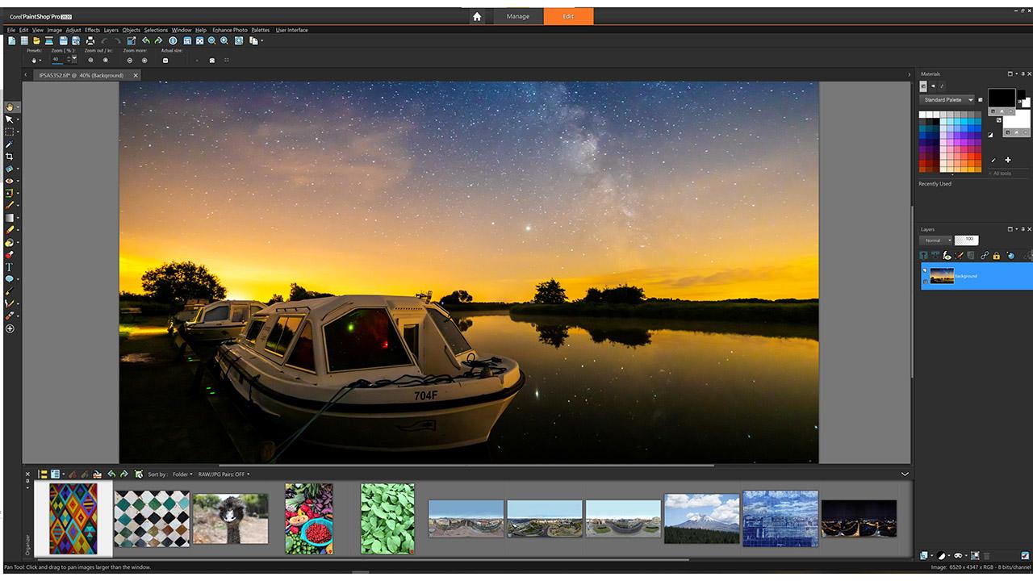This screenshot has height=581, width=1033.
Task: Click the Home button at the top
Action: tap(478, 15)
